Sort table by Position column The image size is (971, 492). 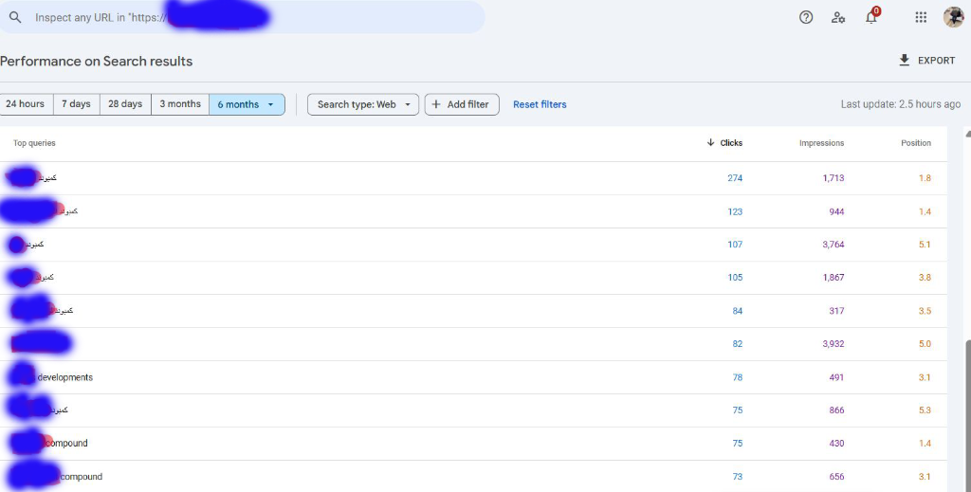coord(915,143)
